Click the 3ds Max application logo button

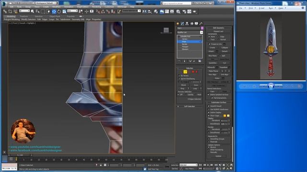[4, 3]
